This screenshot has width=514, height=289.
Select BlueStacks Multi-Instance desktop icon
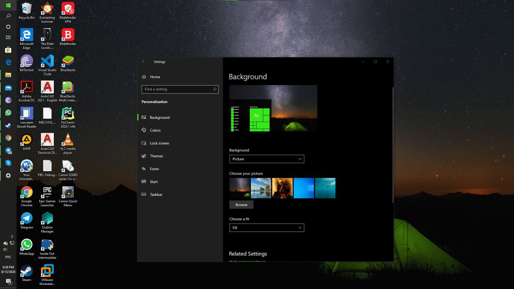(x=68, y=92)
